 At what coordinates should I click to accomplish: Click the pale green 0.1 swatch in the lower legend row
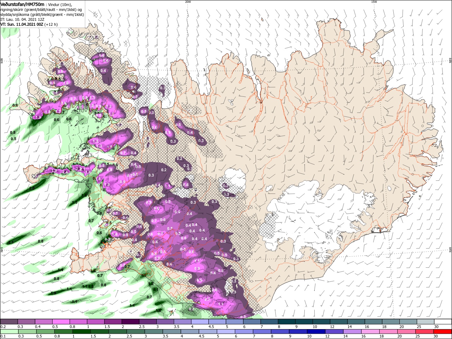click(x=10, y=332)
